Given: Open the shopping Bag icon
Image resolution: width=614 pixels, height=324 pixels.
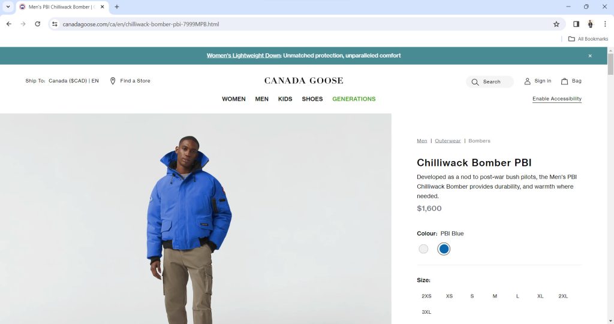Looking at the screenshot, I should (x=564, y=81).
